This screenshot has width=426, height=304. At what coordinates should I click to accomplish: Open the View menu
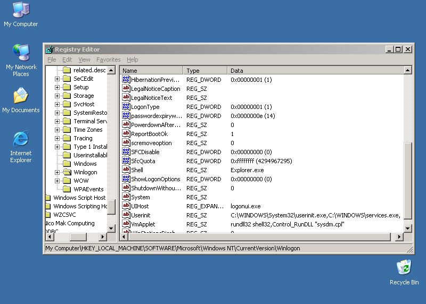84,60
